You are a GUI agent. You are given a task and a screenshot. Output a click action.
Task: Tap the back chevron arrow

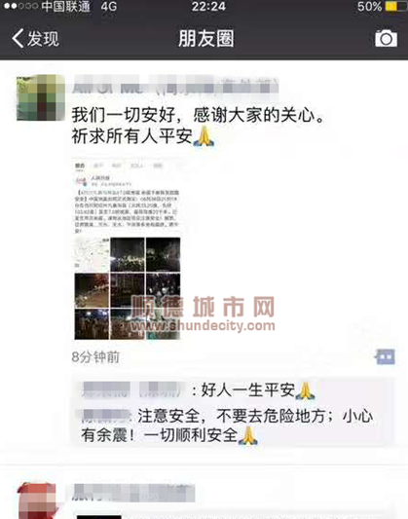[18, 38]
